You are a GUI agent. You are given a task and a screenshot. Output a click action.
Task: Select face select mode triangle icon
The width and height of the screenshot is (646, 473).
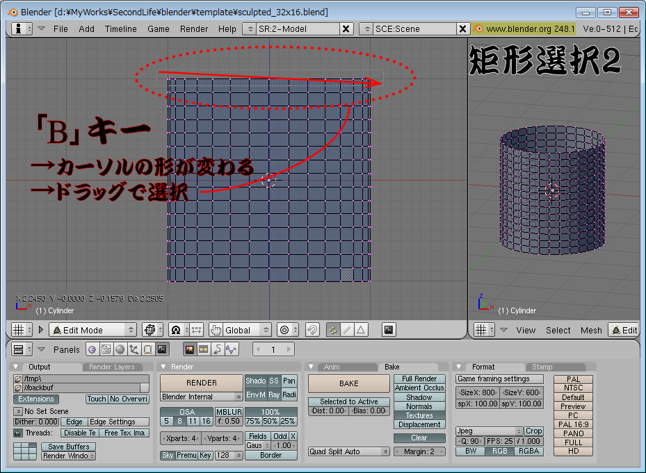pos(361,330)
